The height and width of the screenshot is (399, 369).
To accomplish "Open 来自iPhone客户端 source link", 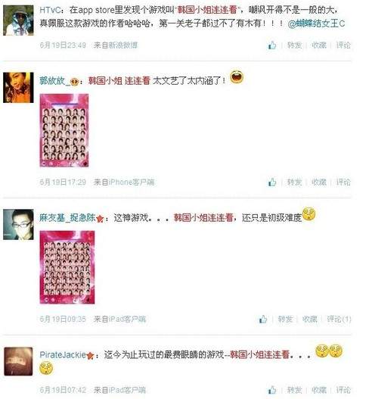I will tap(124, 182).
